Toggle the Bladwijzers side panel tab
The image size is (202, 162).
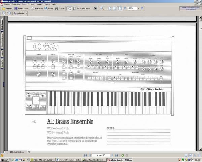(x=2, y=25)
